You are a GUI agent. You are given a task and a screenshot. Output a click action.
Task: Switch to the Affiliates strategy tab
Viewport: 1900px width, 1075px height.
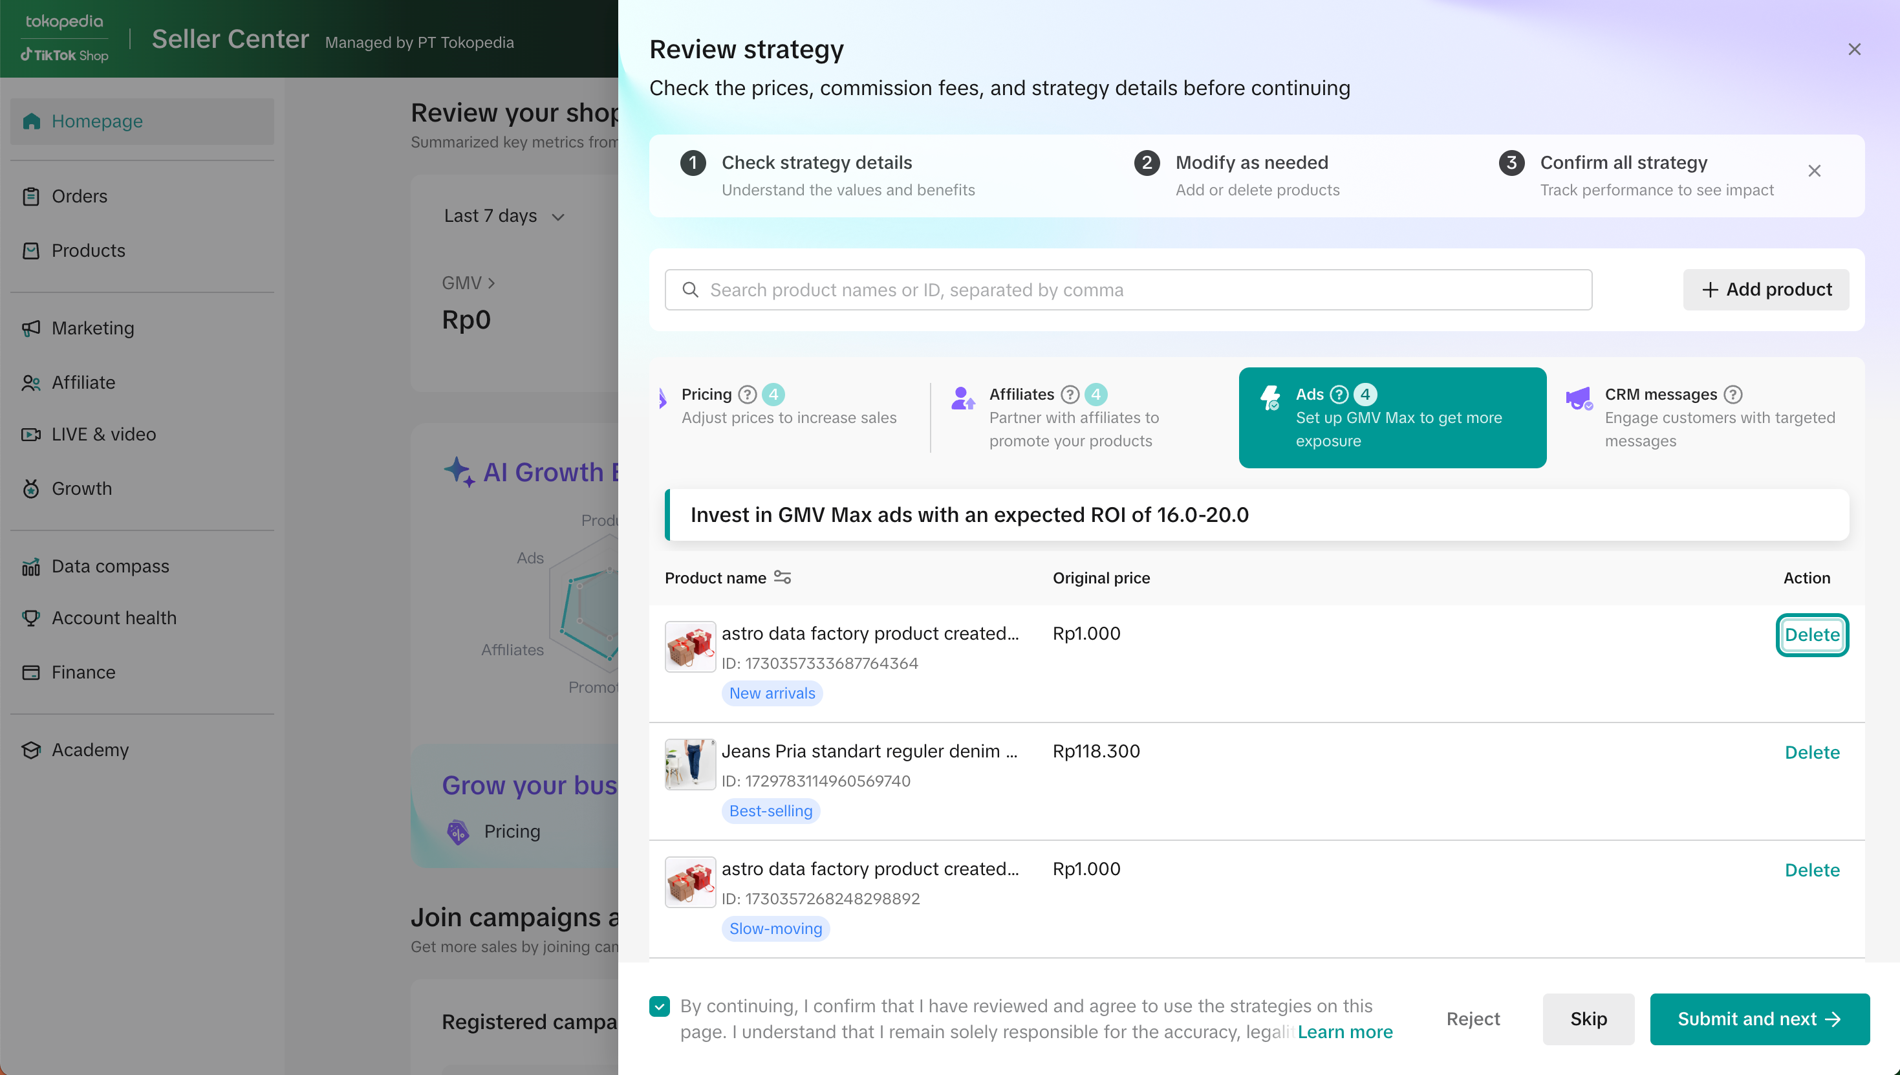pyautogui.click(x=1074, y=417)
